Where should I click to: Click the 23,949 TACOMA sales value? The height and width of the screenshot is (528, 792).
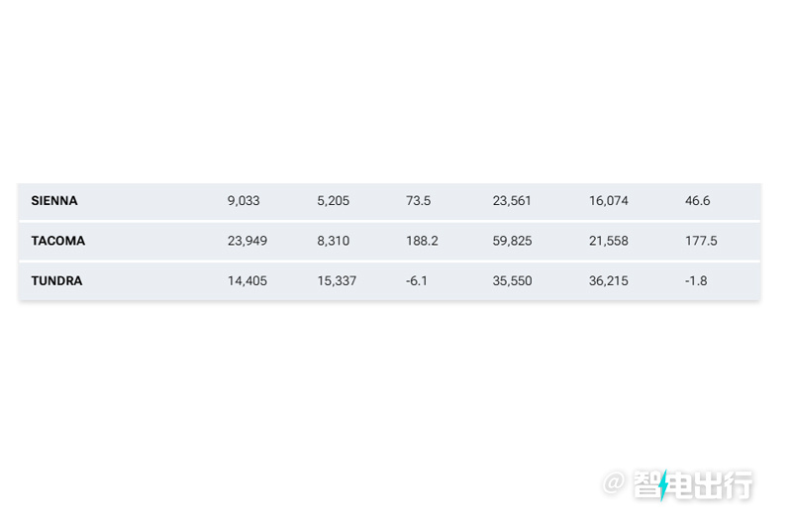click(247, 241)
